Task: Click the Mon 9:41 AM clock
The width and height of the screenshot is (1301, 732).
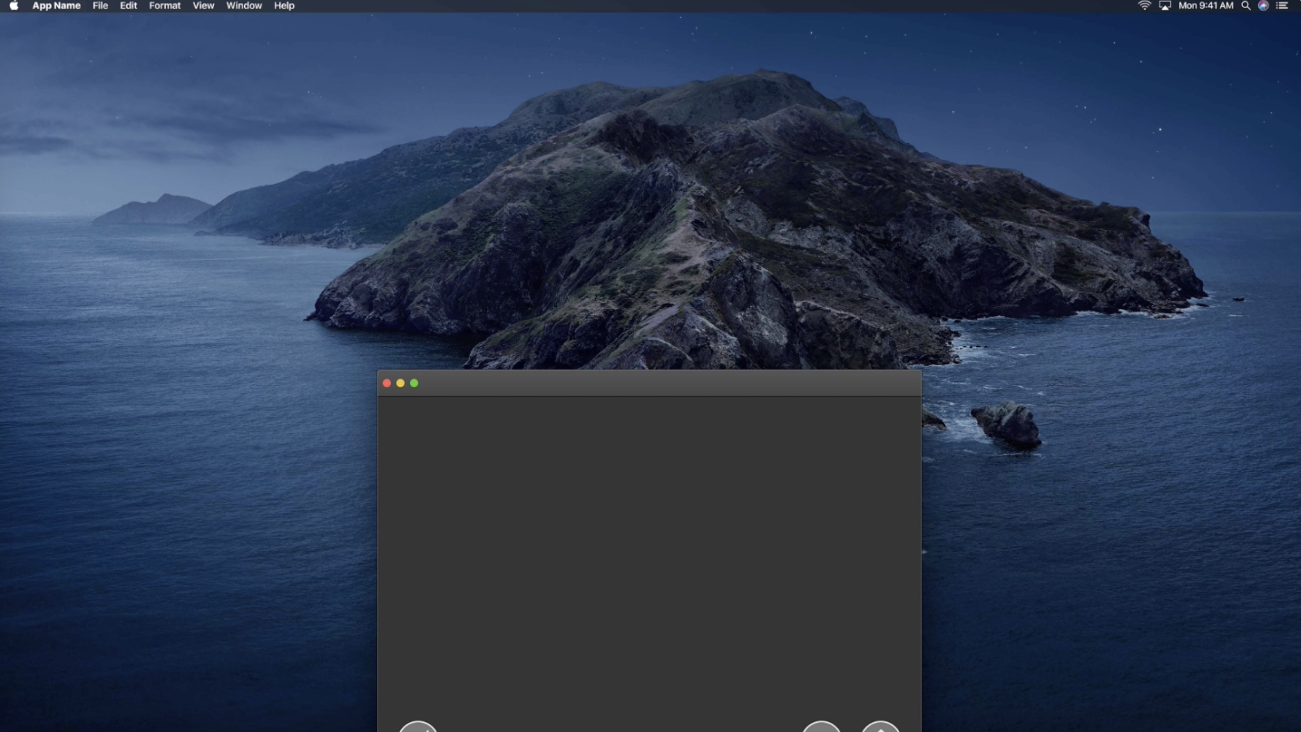Action: pyautogui.click(x=1205, y=6)
